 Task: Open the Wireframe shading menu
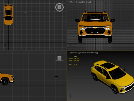click(x=87, y=2)
